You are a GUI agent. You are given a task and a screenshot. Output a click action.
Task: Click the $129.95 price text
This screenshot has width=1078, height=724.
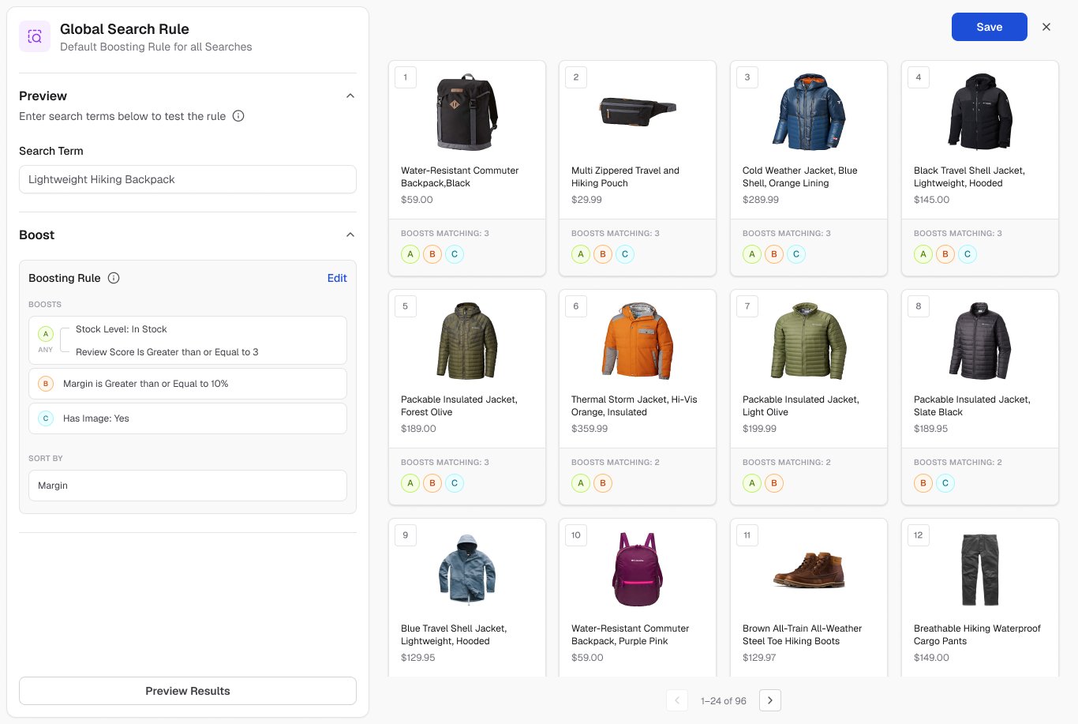pyautogui.click(x=418, y=658)
